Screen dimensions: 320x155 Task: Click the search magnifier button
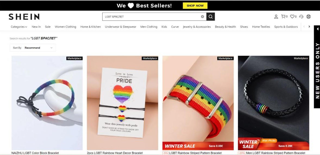[x=211, y=17]
